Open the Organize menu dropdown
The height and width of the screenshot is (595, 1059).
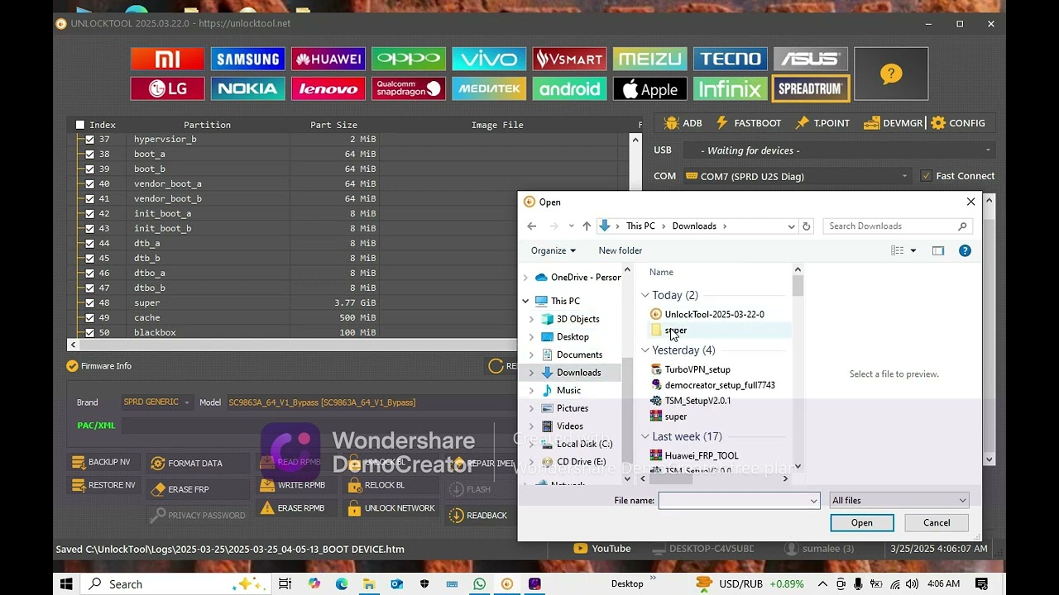tap(553, 250)
